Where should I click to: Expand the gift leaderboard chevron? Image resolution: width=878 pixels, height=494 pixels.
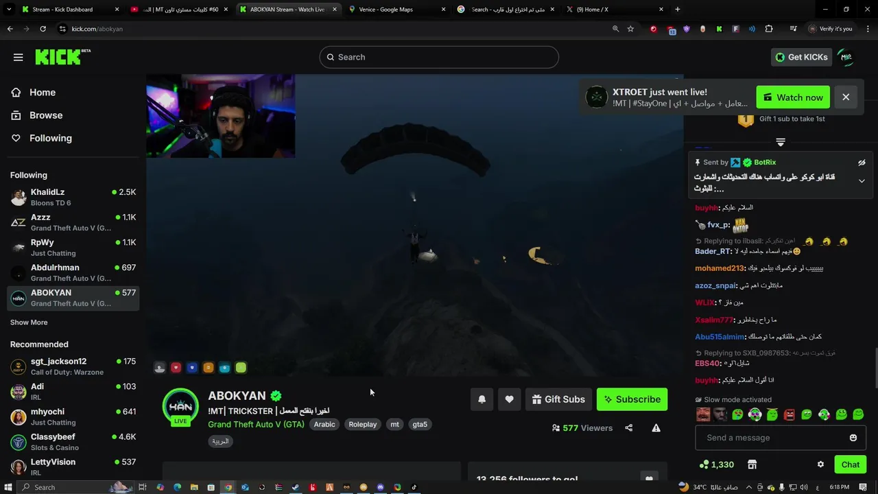(781, 142)
